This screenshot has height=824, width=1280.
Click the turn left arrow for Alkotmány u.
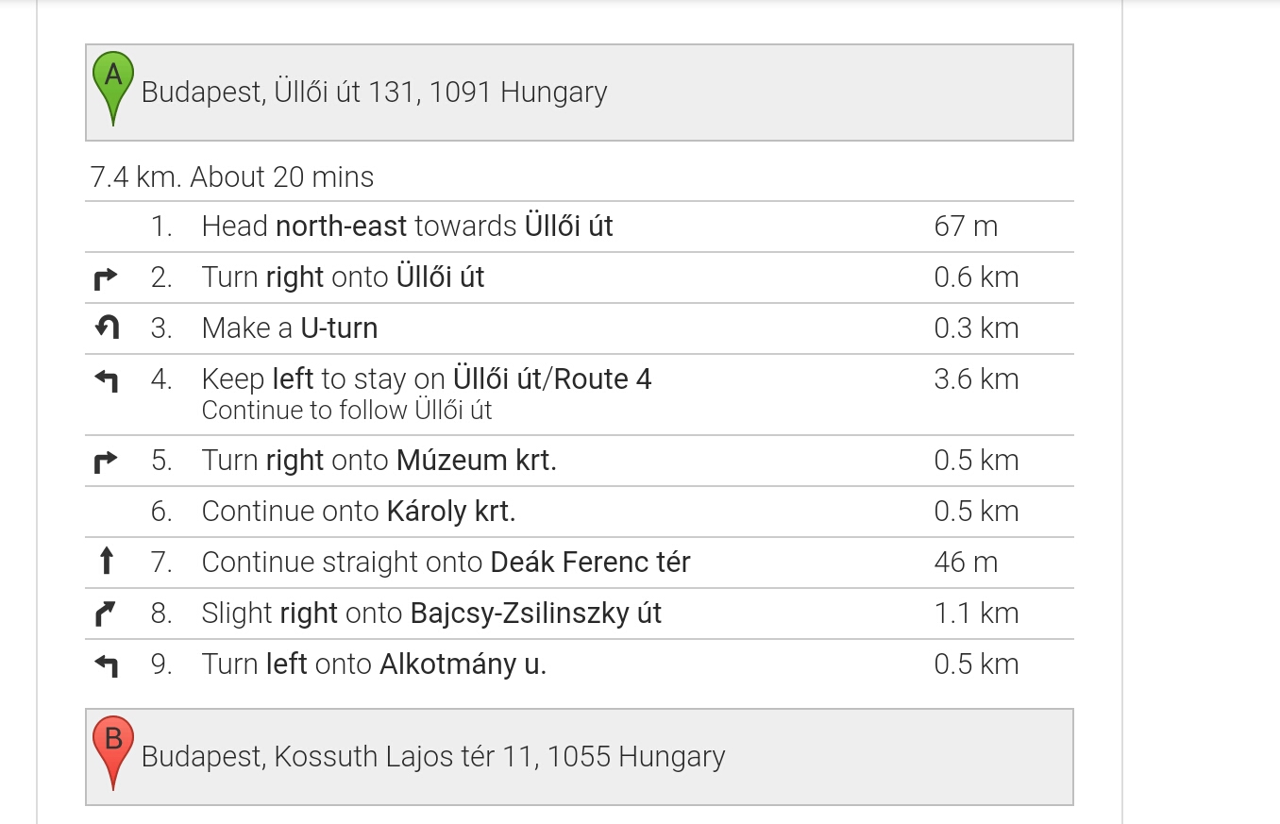click(107, 665)
